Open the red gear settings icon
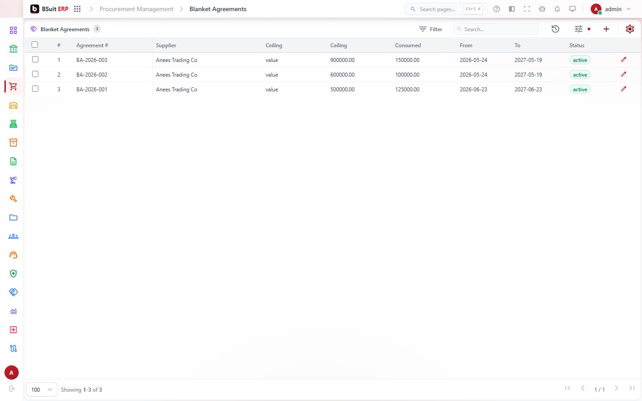 coord(630,29)
